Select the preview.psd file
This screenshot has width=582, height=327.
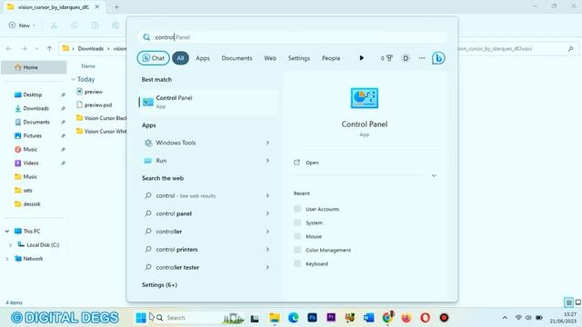click(98, 105)
